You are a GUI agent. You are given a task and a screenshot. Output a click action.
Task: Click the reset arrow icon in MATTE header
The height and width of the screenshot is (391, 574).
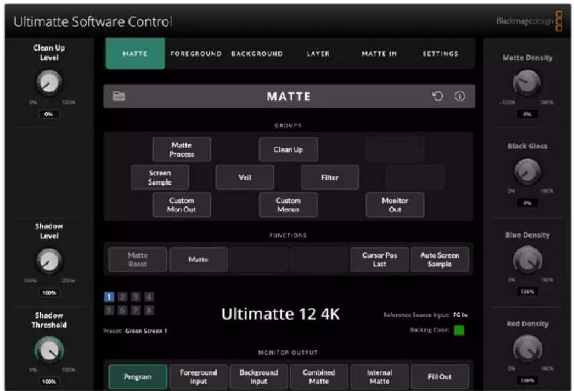(x=438, y=96)
